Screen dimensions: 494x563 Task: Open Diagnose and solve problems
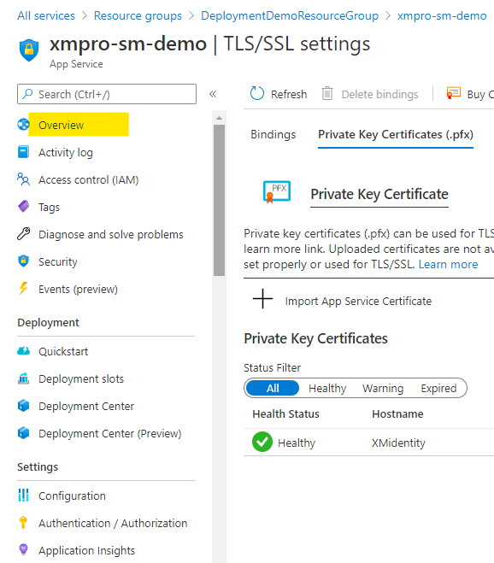click(x=110, y=234)
